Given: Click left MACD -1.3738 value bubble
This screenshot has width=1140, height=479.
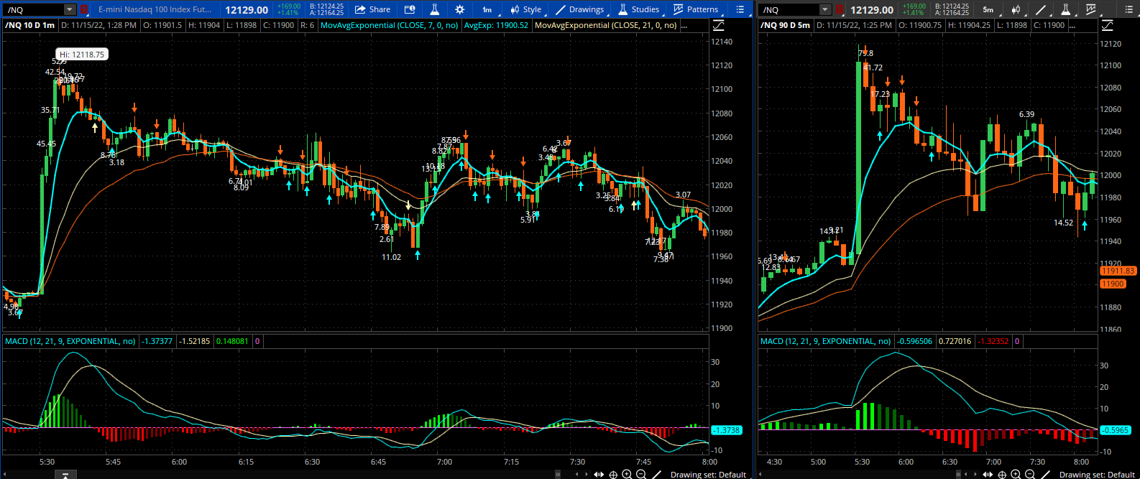Looking at the screenshot, I should click(726, 430).
